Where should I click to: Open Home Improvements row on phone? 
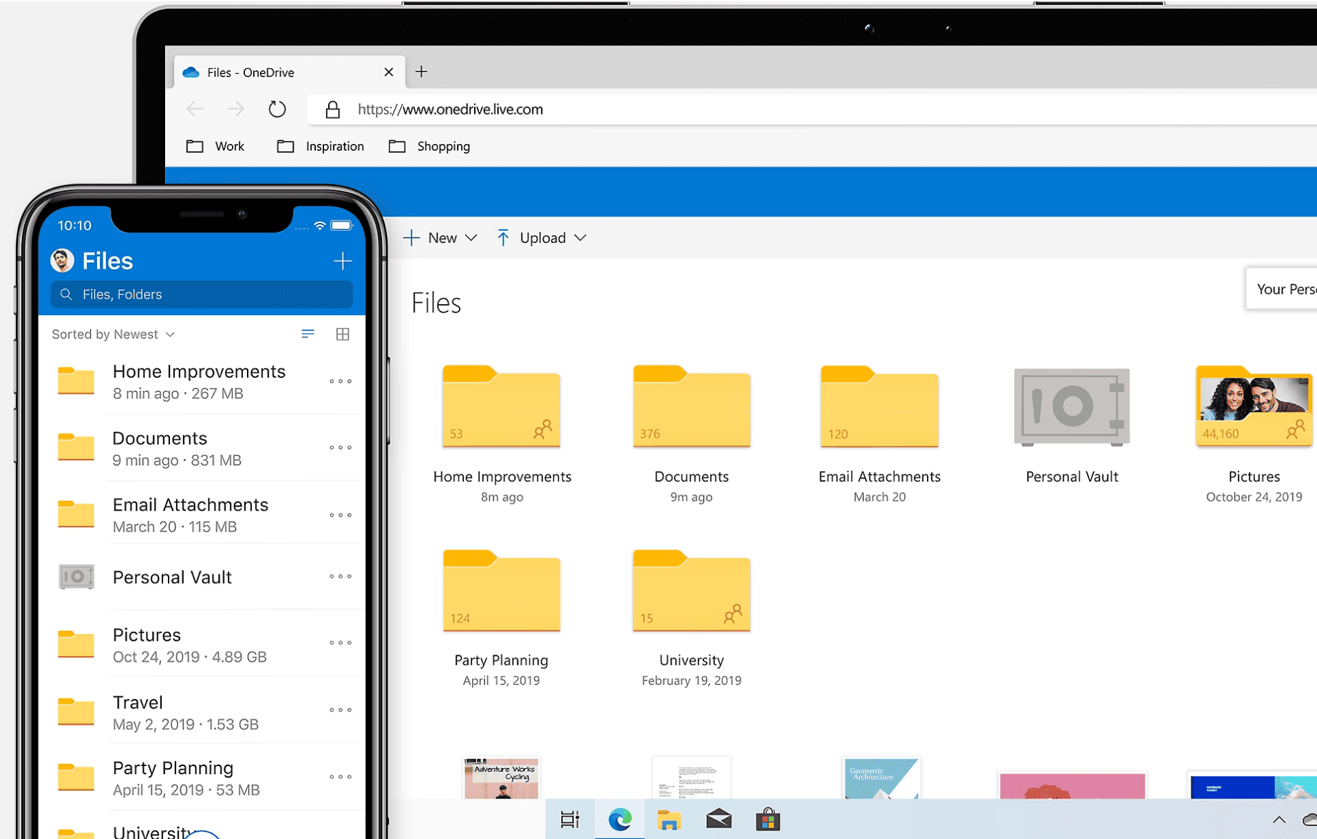(x=202, y=381)
